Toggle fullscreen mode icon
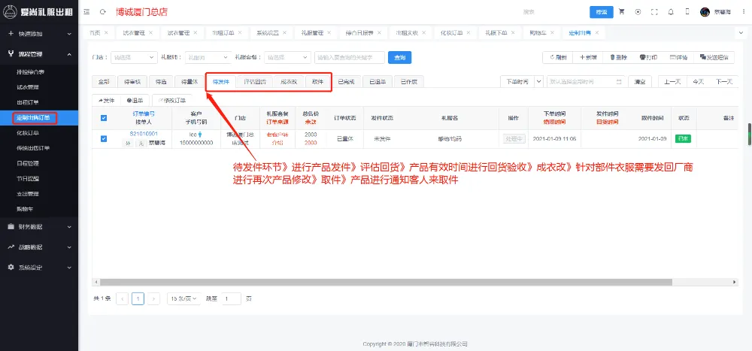This screenshot has height=351, width=752. coord(654,12)
